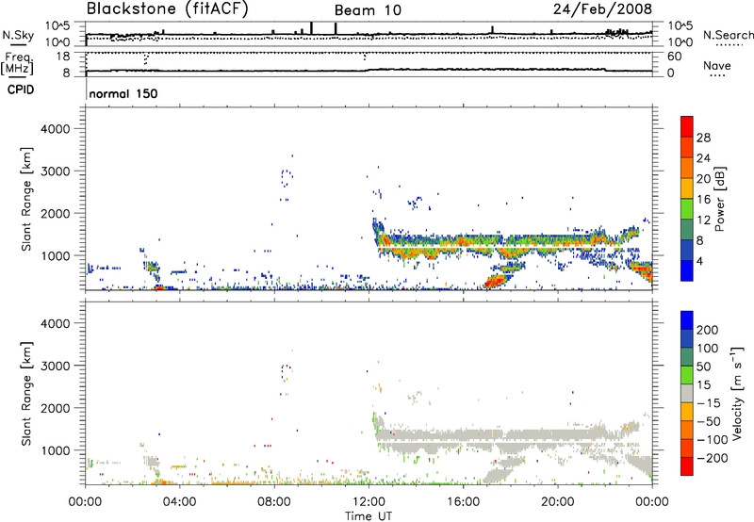
Task: Select the yellow-orange 16–20 dB Power segment
Action: [x=687, y=188]
